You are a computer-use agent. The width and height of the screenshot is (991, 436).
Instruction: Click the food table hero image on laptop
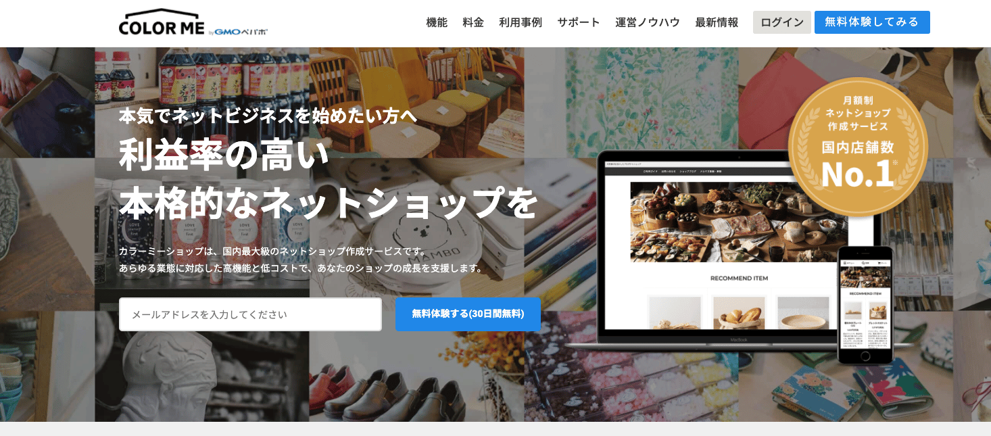pyautogui.click(x=739, y=221)
